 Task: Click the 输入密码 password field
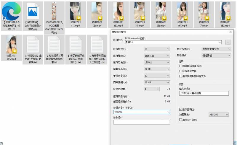(204, 93)
